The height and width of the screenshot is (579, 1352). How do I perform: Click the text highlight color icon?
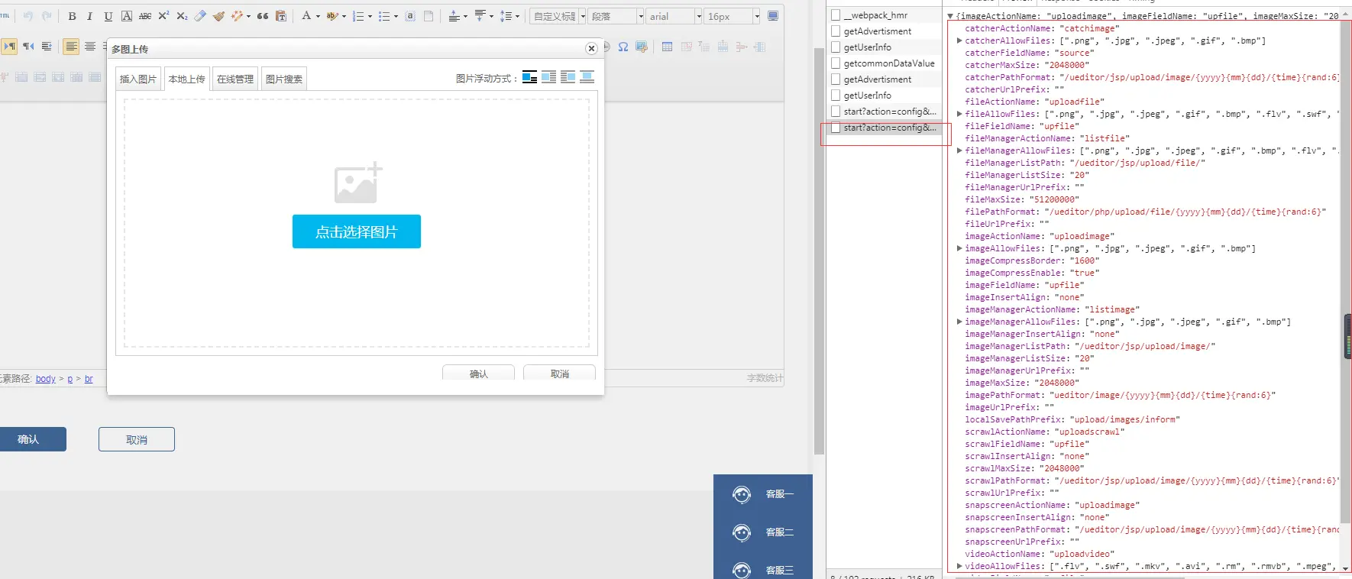point(332,16)
